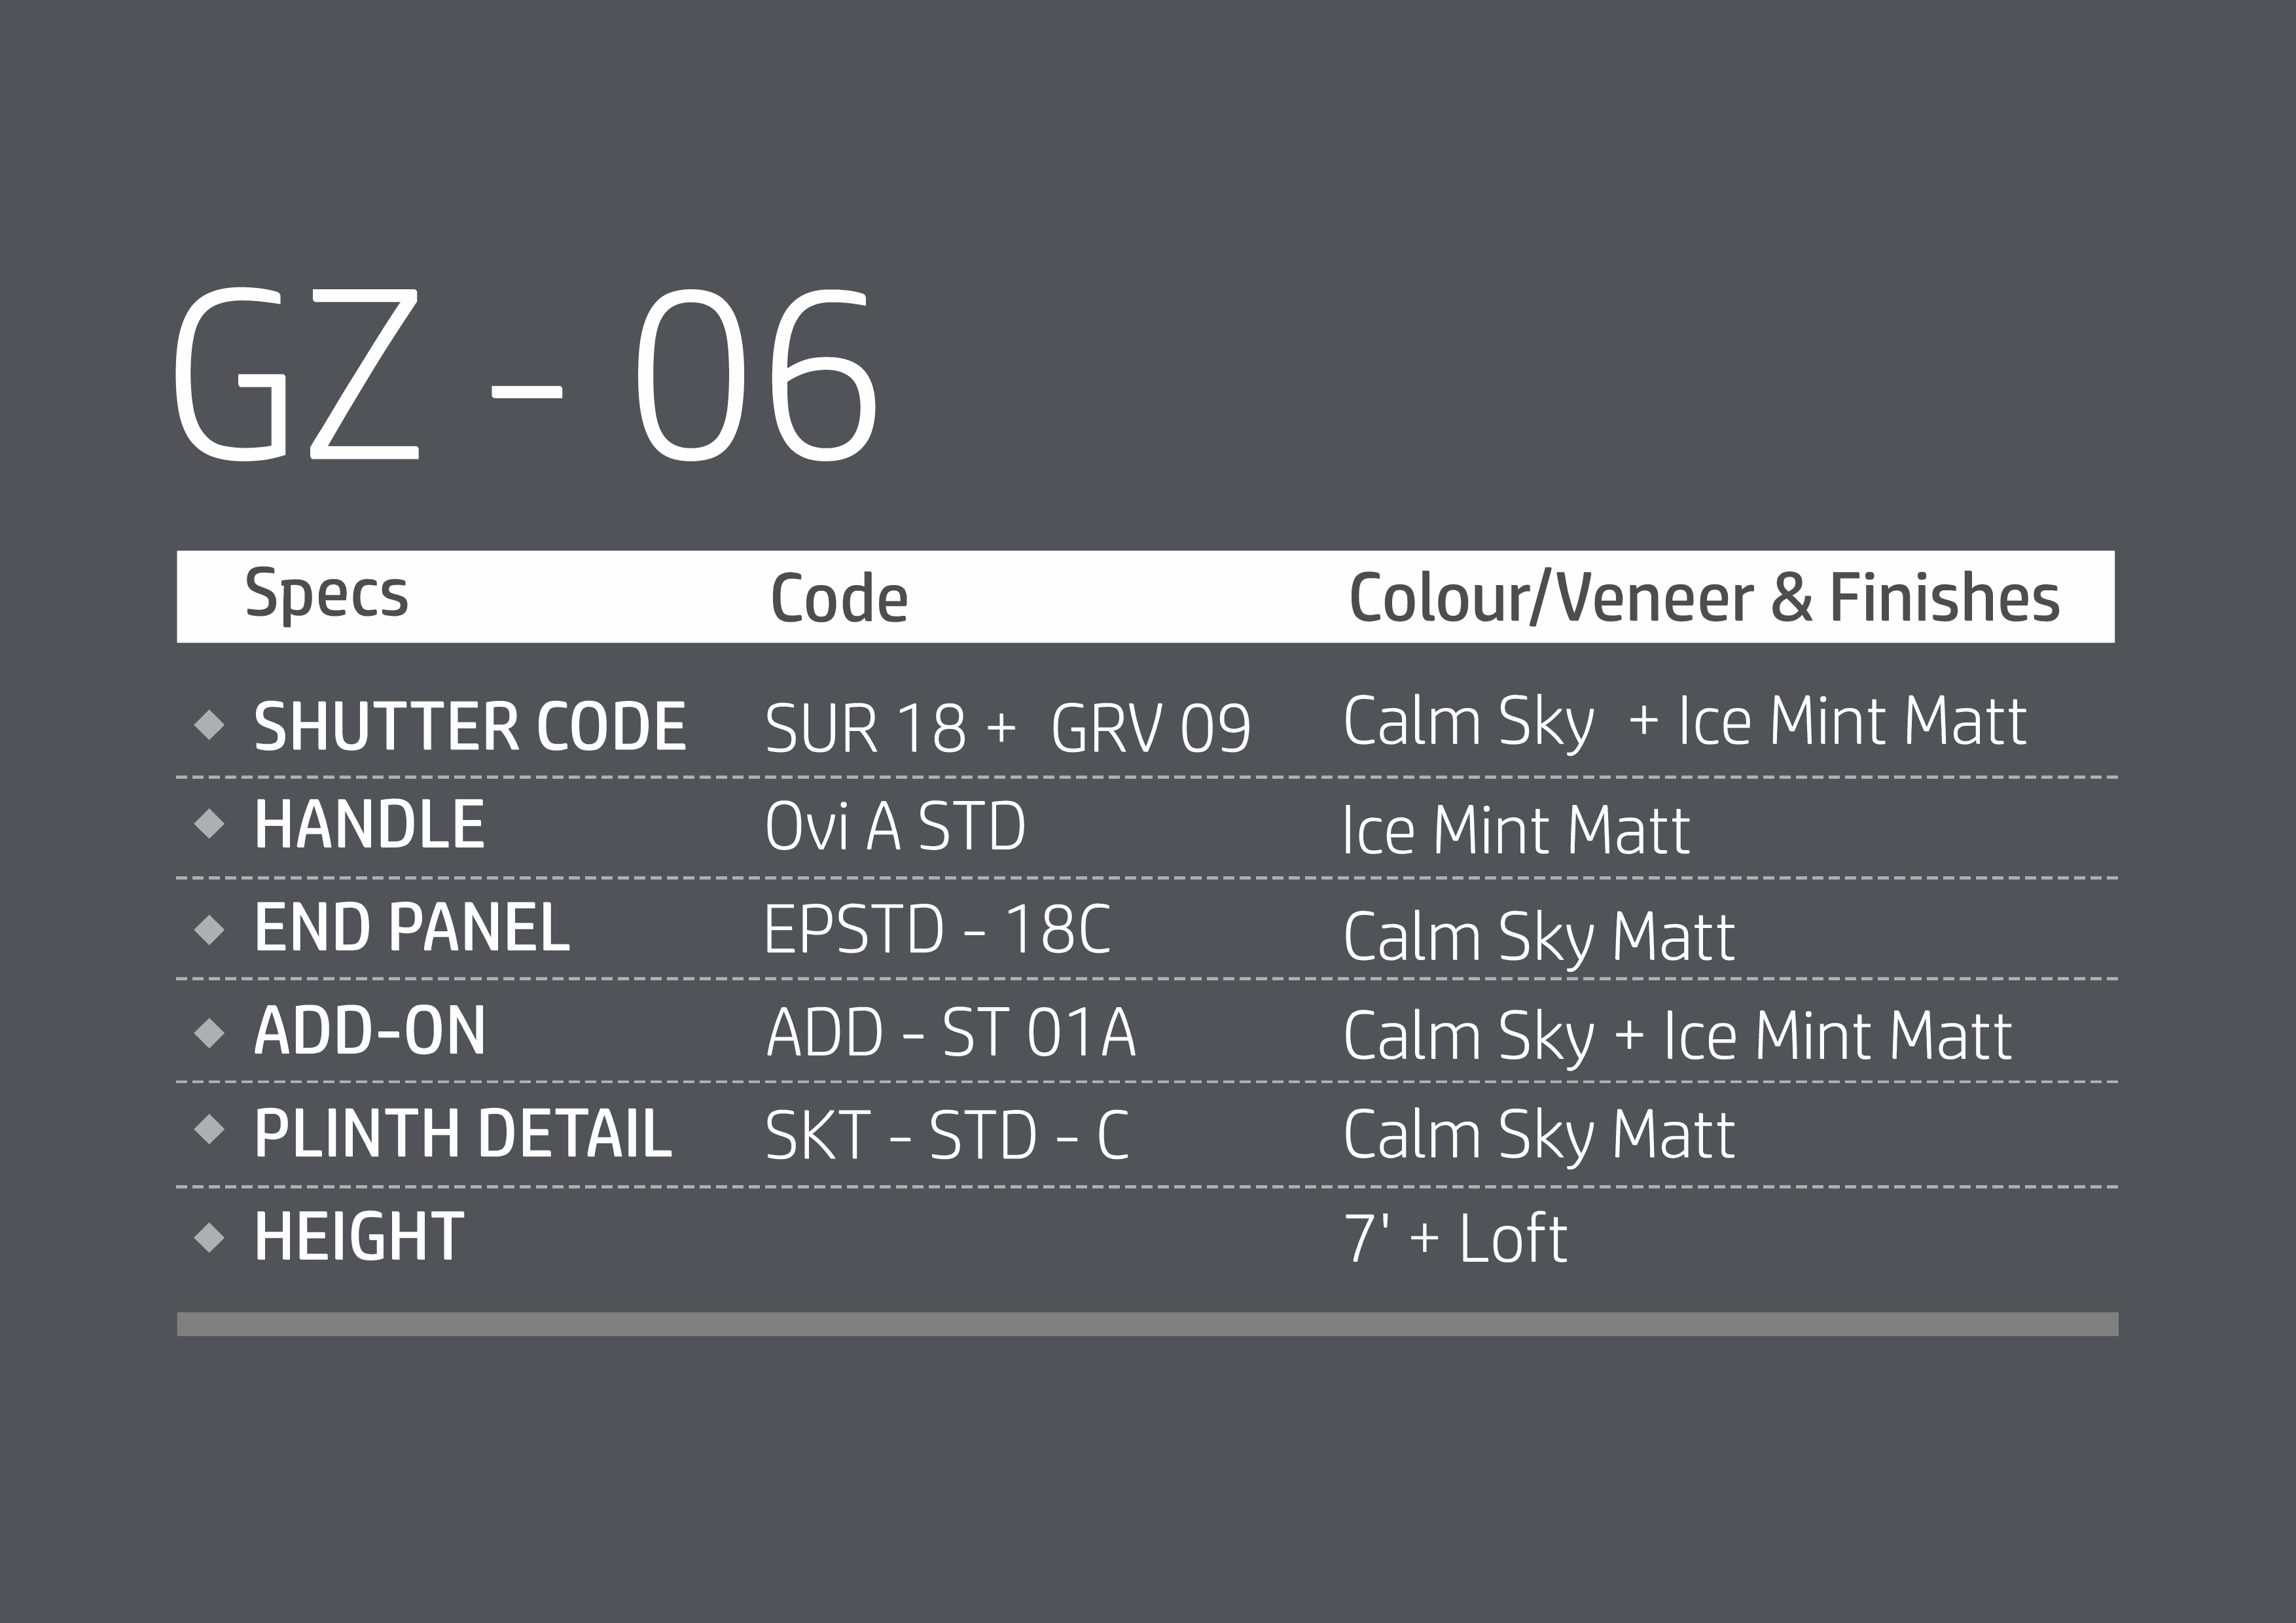The height and width of the screenshot is (1623, 2296).
Task: Select the EPSTD - 18C code text
Action: pyautogui.click(x=937, y=930)
